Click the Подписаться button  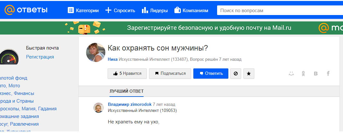170,74
